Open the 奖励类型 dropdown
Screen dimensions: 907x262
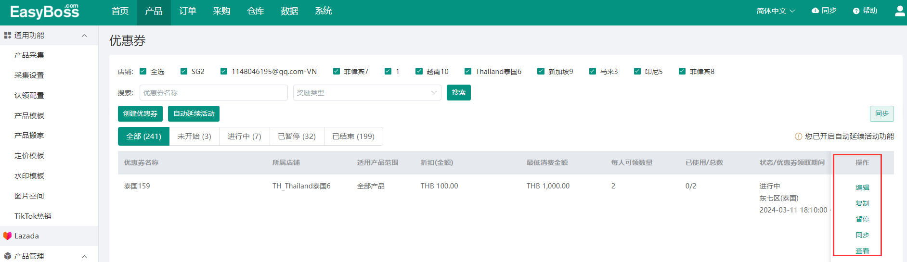(367, 93)
